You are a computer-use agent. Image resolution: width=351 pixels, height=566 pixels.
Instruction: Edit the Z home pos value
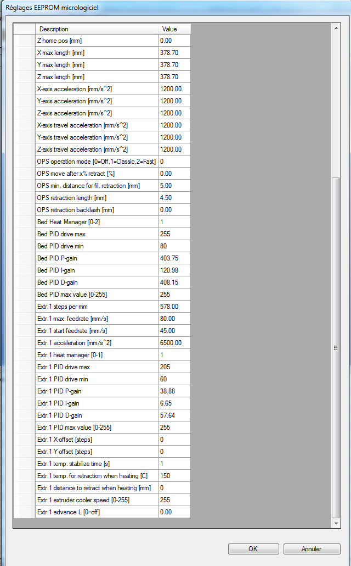174,41
